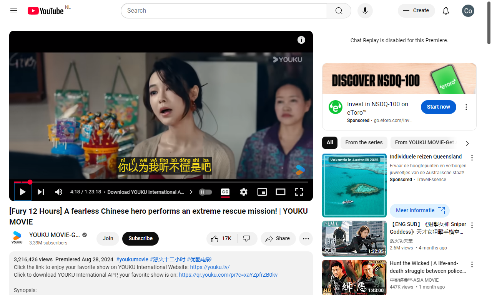
Task: Show more filter chips arrow
Action: [x=467, y=144]
